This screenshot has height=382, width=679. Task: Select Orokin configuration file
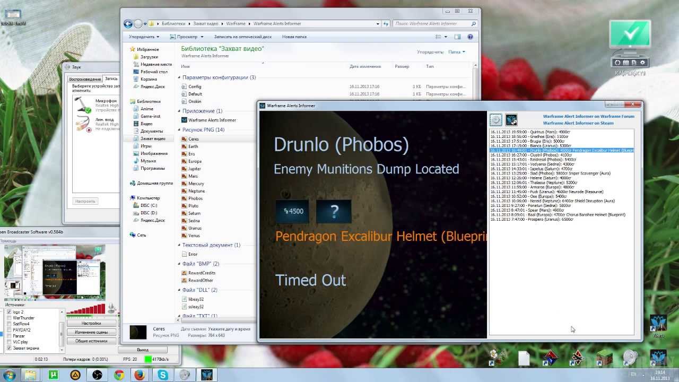point(191,101)
